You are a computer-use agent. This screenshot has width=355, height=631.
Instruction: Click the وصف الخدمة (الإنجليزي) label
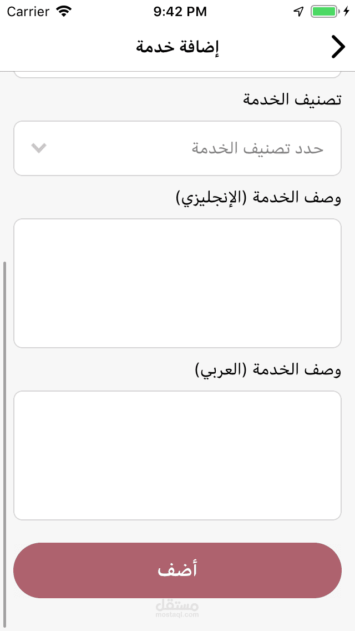258,198
